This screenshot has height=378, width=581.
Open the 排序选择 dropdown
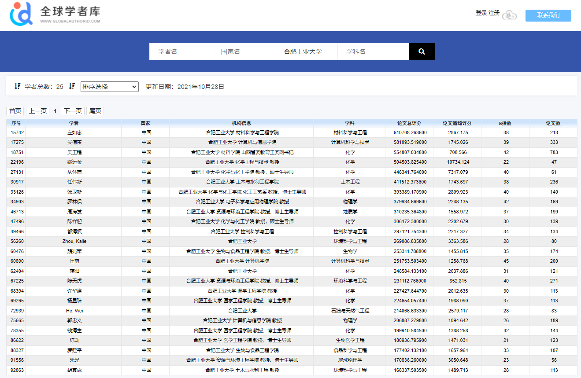point(109,87)
